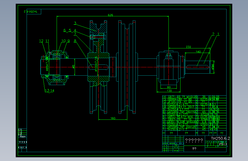The height and width of the screenshot is (161, 248).
Task: Click the ø100H7/r6 fit annotation
Action: click(x=96, y=64)
